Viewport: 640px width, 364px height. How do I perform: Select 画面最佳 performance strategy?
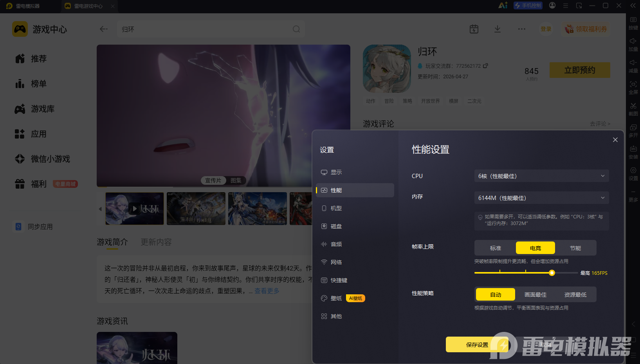[x=535, y=295]
